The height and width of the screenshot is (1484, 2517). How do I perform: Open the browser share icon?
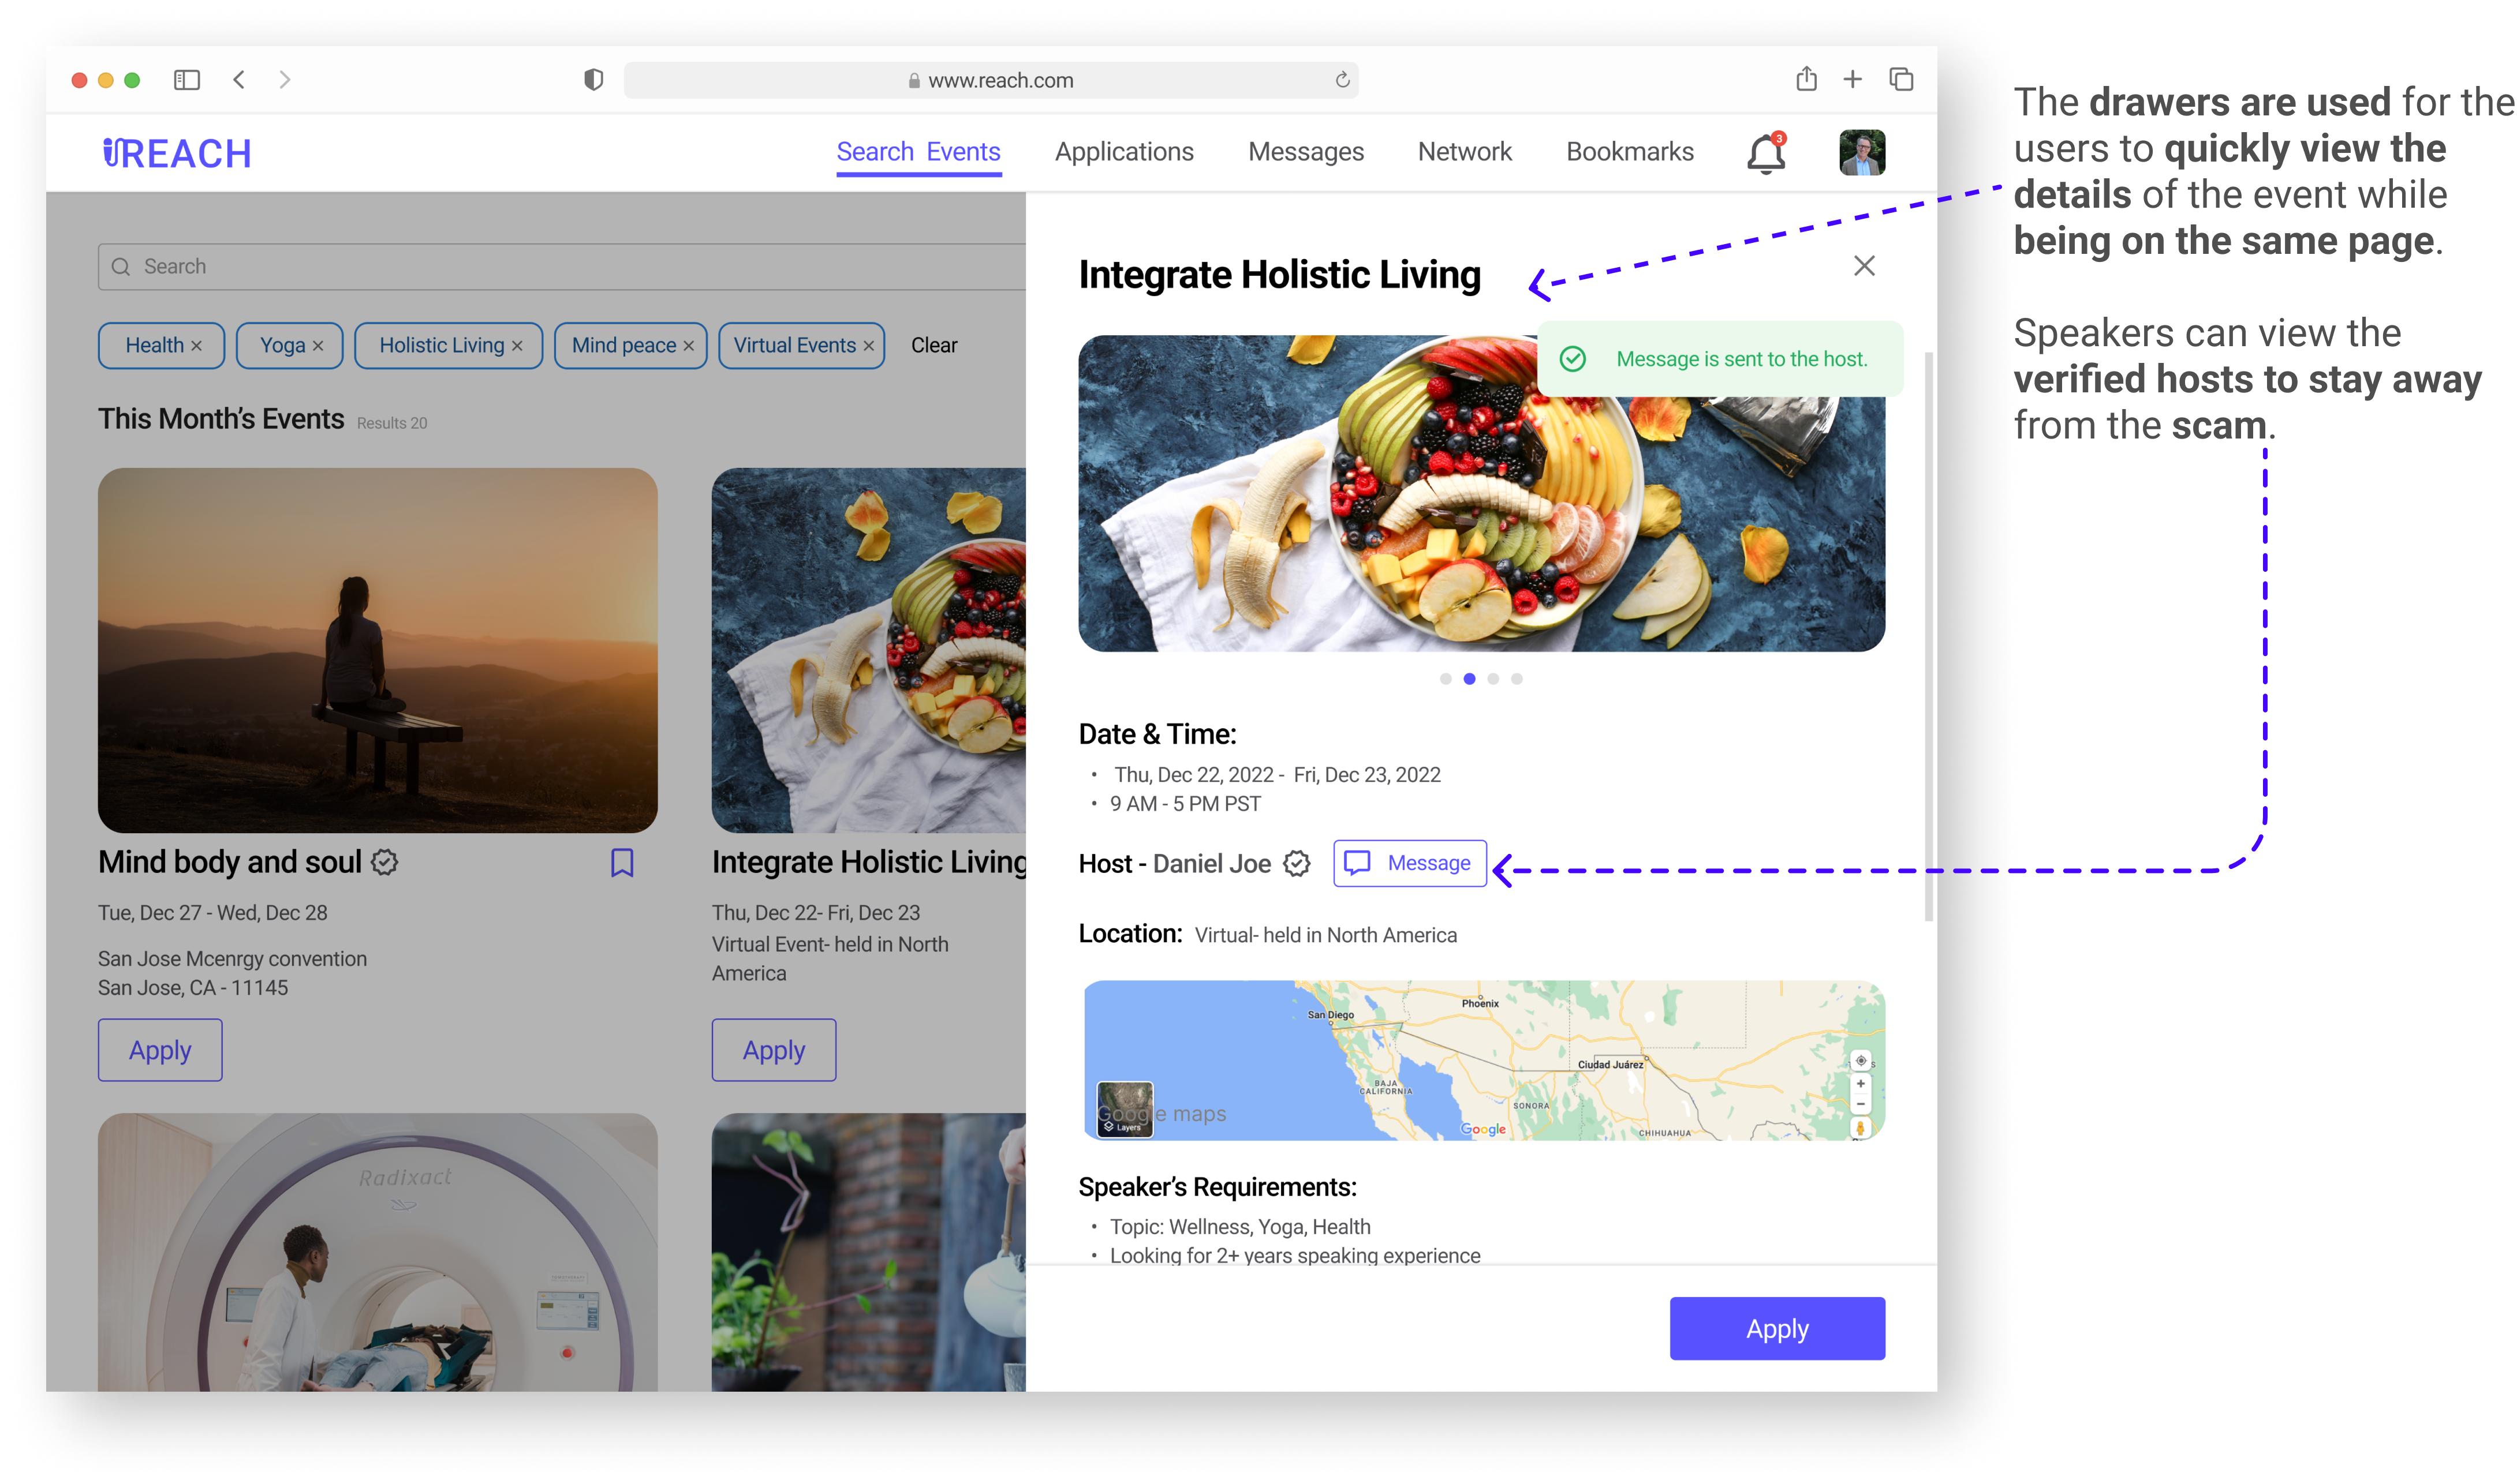tap(1806, 78)
